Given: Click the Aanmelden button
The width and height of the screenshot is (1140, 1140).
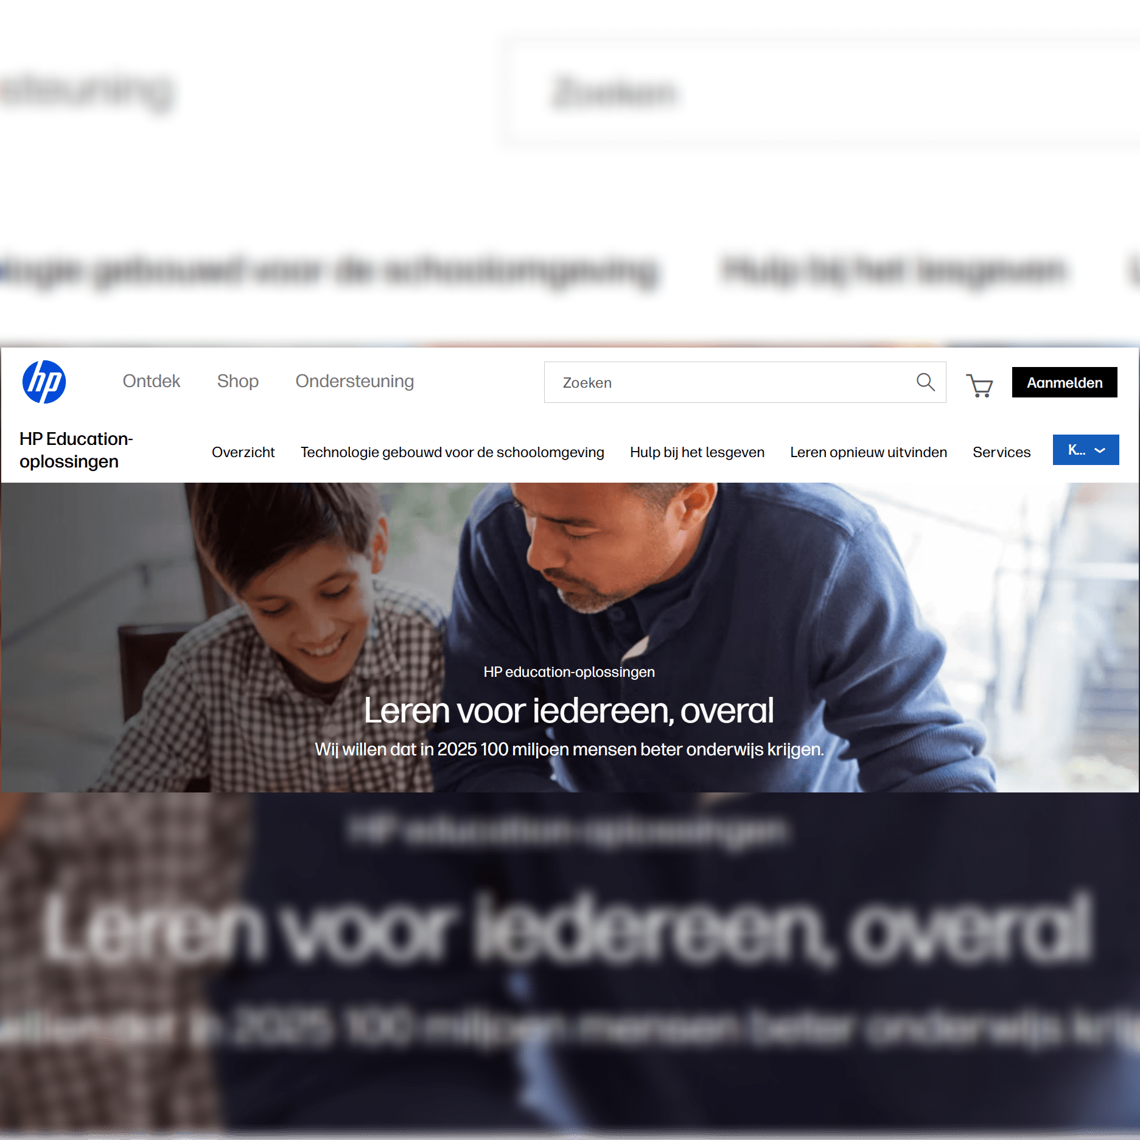Looking at the screenshot, I should [x=1064, y=382].
